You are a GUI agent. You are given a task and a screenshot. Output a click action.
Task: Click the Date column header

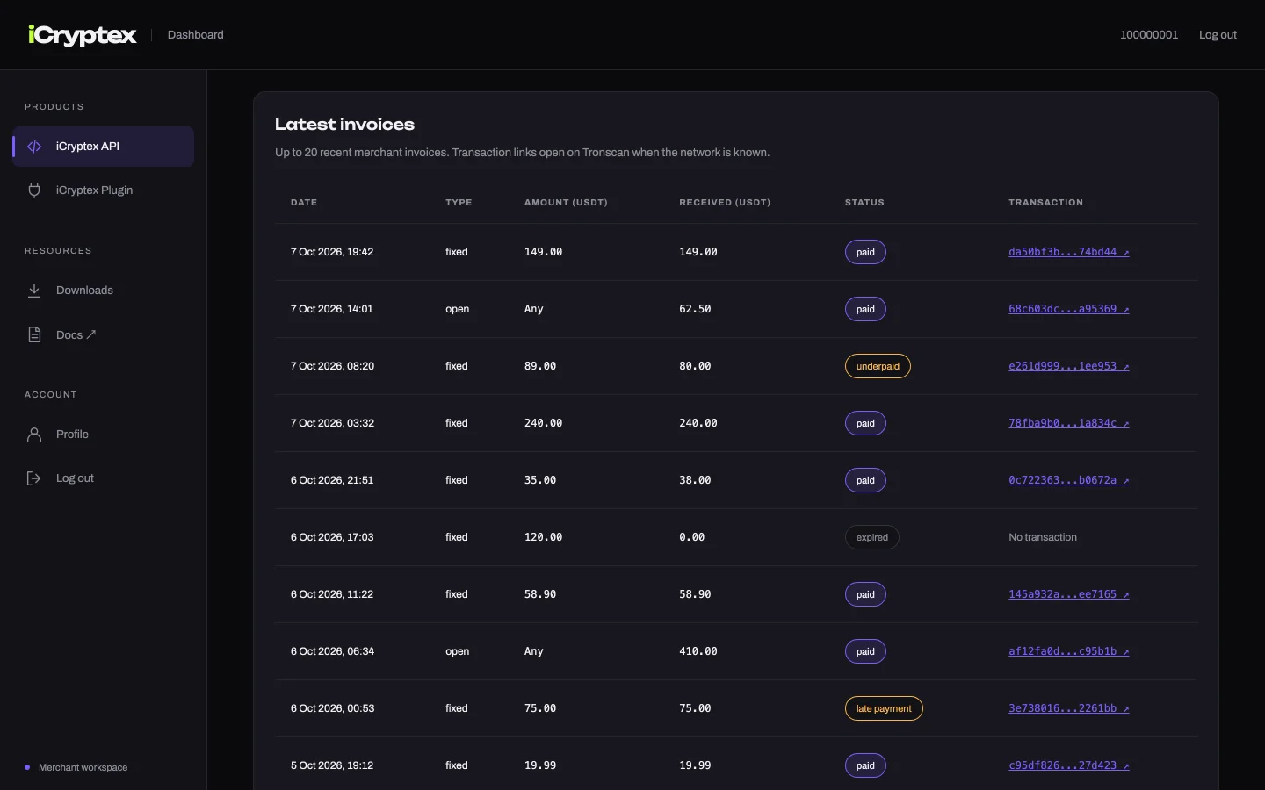[304, 203]
